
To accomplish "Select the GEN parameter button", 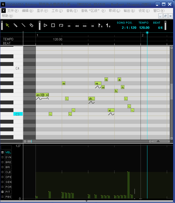I will point(8,182).
